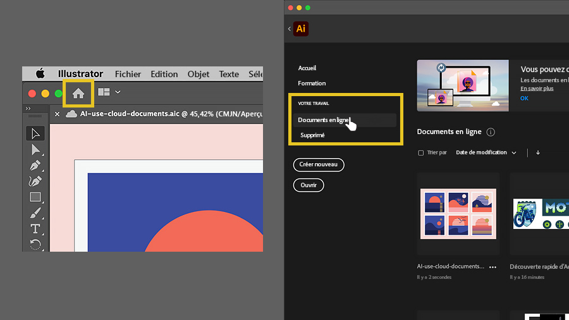Click the 'Il y a 2 secondes' timestamp

pyautogui.click(x=434, y=277)
